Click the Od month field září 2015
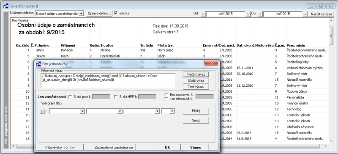Screen dimensions: 338x154 [226, 14]
